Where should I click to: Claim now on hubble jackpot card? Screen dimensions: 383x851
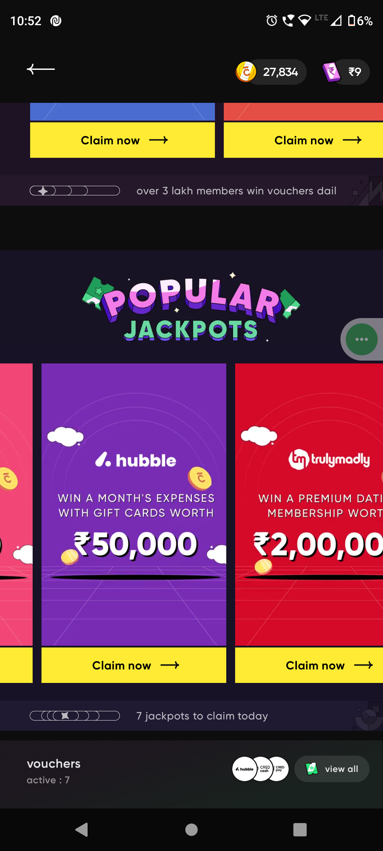pyautogui.click(x=134, y=665)
